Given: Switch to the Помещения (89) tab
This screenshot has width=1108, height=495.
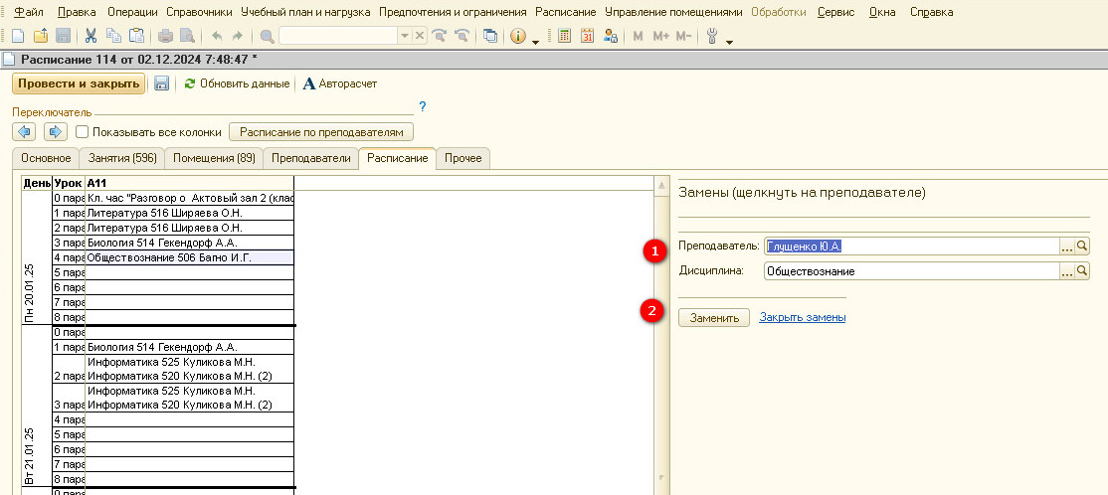Looking at the screenshot, I should (214, 158).
